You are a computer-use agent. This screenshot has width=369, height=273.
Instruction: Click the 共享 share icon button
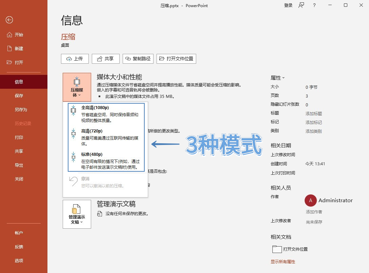(100, 59)
